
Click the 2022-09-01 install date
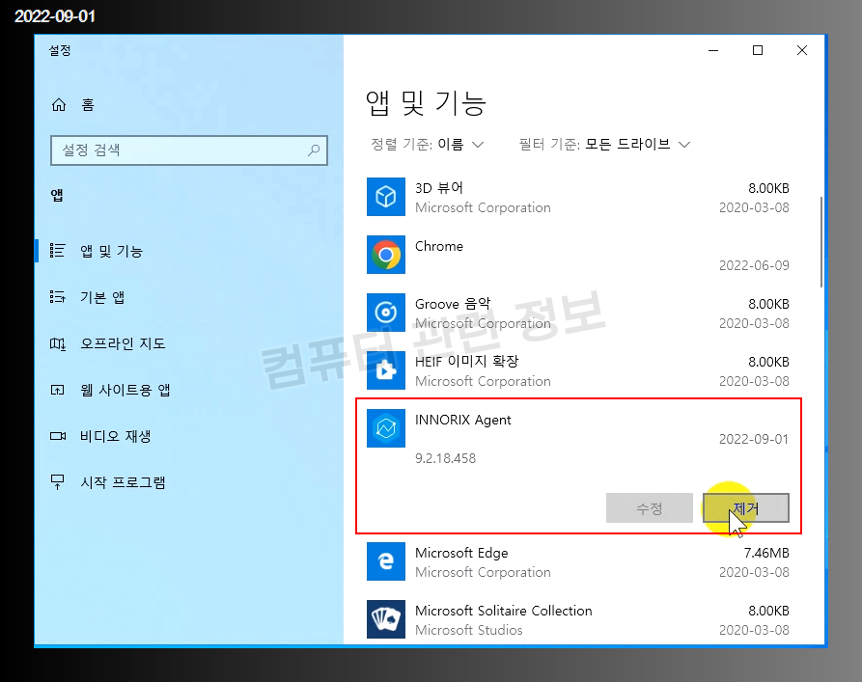[x=754, y=439]
